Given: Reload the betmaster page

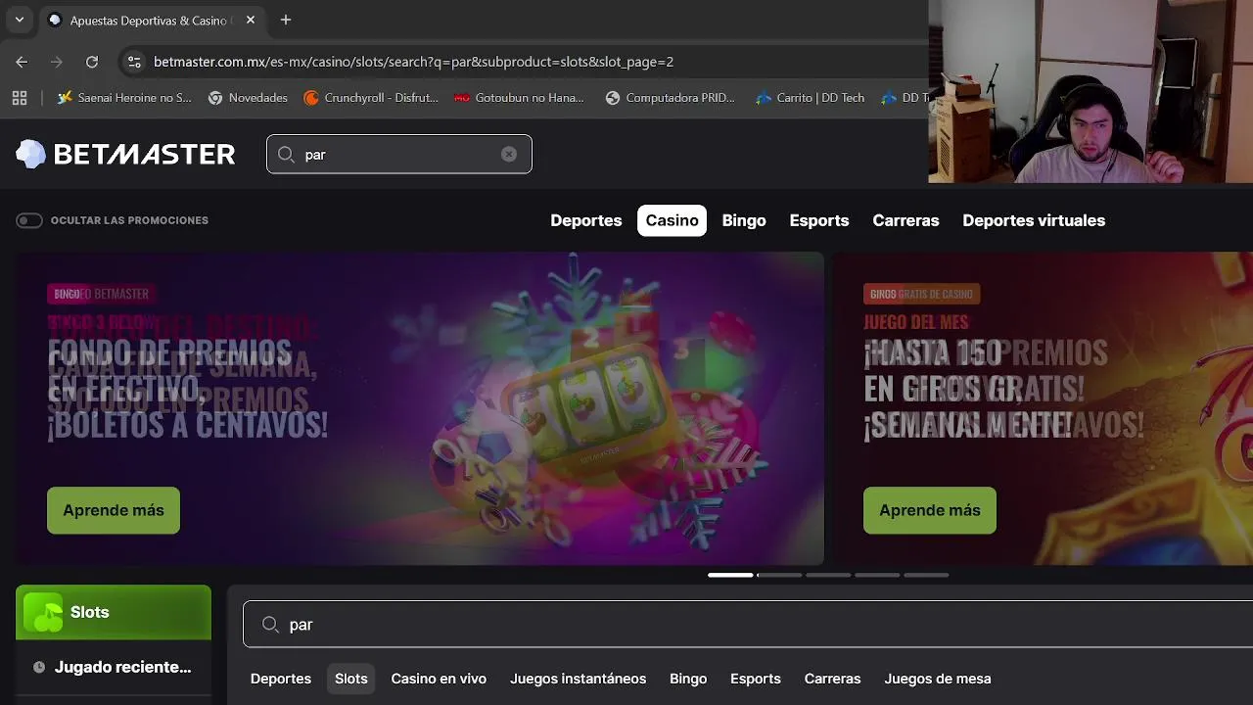Looking at the screenshot, I should click(x=92, y=62).
